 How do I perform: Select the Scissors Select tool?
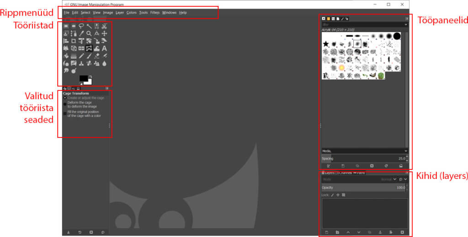coord(104,26)
